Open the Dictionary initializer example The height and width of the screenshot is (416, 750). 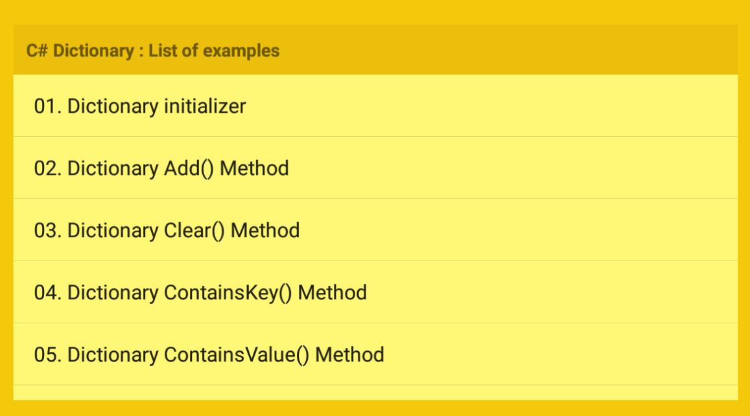tap(140, 106)
